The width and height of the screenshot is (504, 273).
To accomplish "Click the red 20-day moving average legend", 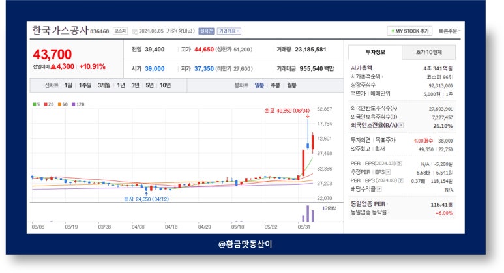I will pos(49,104).
